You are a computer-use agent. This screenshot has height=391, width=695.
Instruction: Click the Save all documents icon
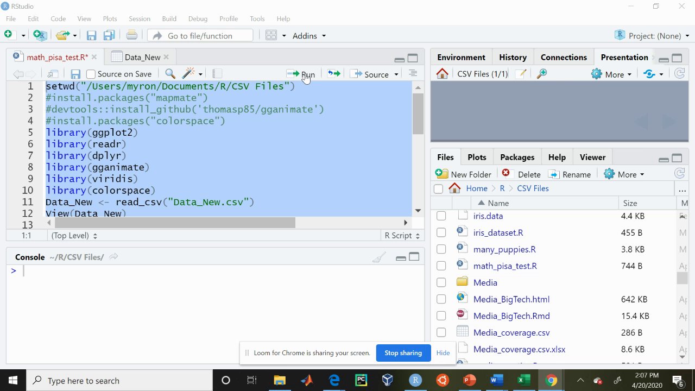click(109, 36)
